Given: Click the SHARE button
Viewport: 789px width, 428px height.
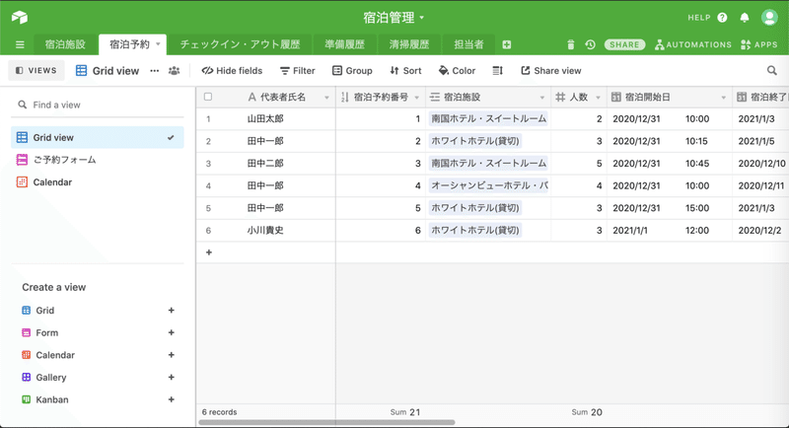Looking at the screenshot, I should (624, 44).
